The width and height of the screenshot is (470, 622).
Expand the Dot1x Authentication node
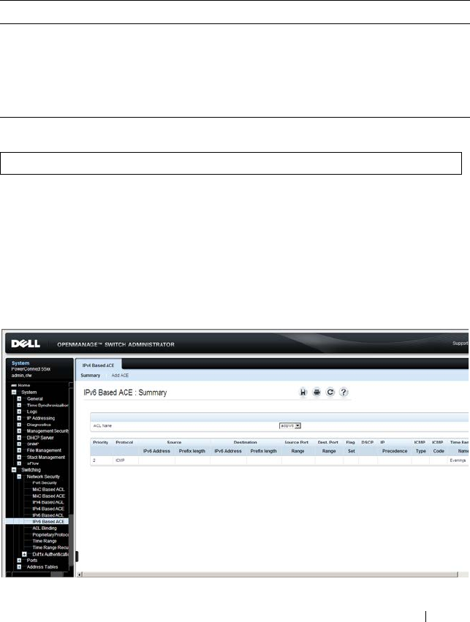coord(25,554)
